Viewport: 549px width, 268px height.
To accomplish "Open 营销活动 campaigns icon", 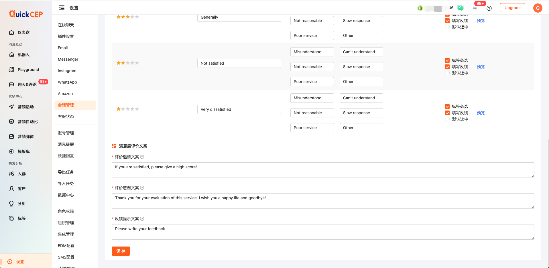I will point(11,107).
